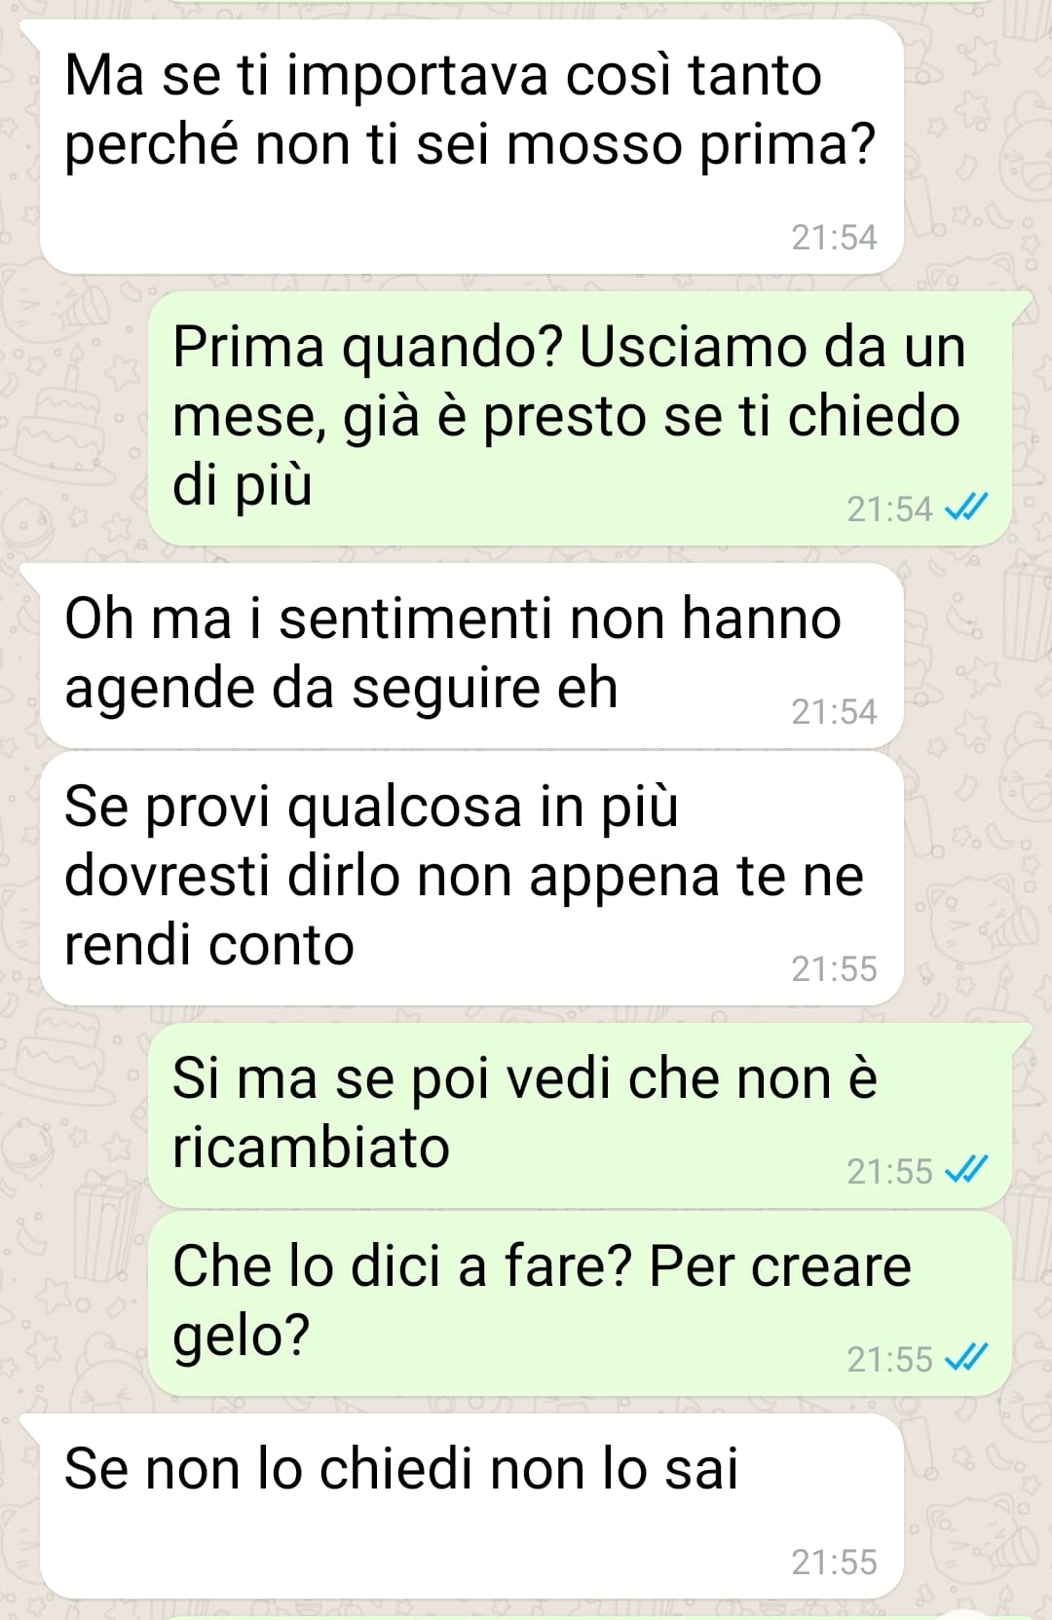Screen dimensions: 1052x1620
Task: Click the 21:55 timestamp under 'Se non lo chiedi'
Action: point(834,1563)
